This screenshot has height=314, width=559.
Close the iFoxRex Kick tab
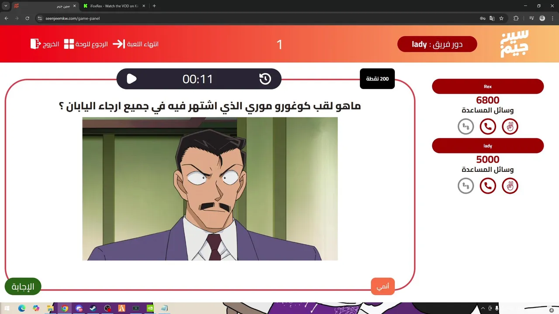[x=144, y=6]
